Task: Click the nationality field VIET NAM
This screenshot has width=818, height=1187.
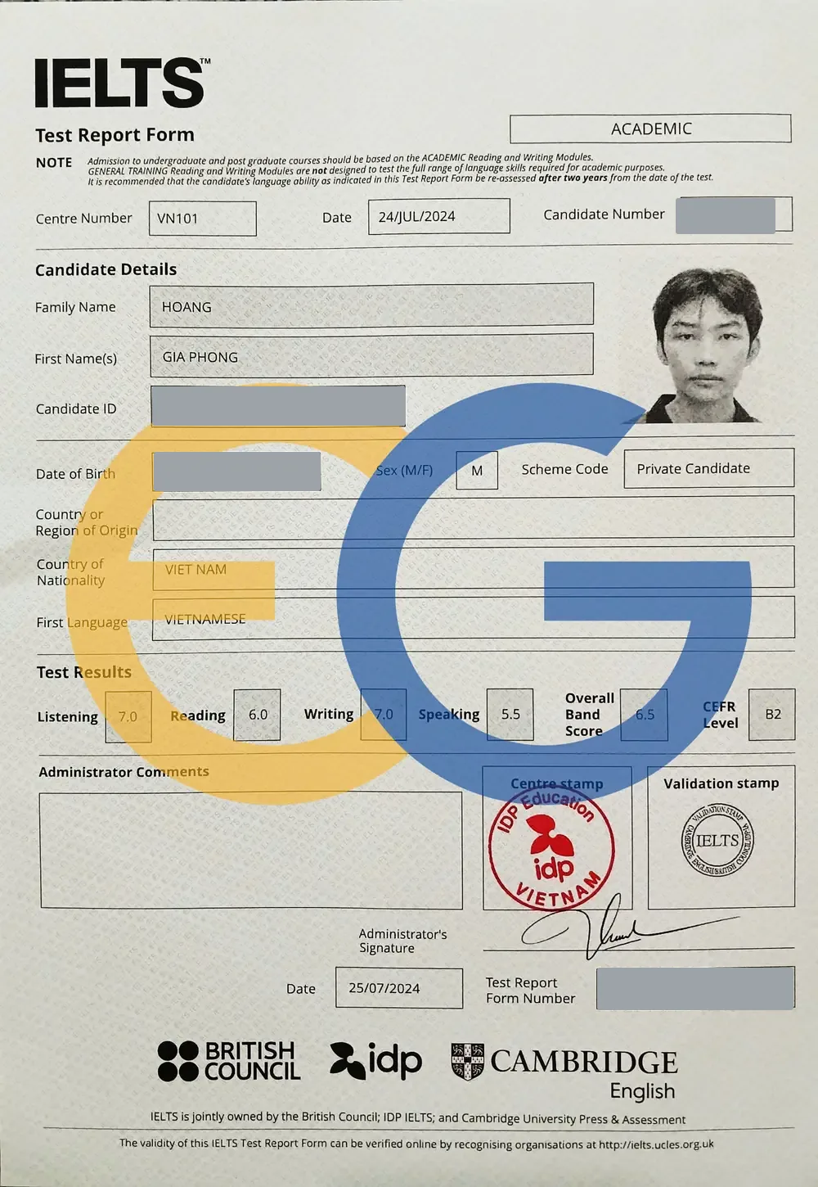Action: [x=473, y=568]
